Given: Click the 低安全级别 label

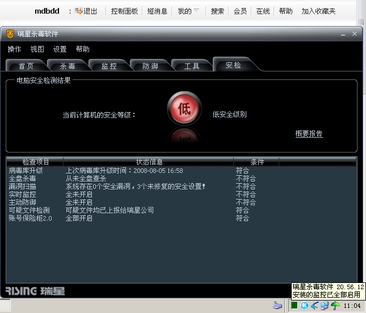Looking at the screenshot, I should click(x=229, y=115).
